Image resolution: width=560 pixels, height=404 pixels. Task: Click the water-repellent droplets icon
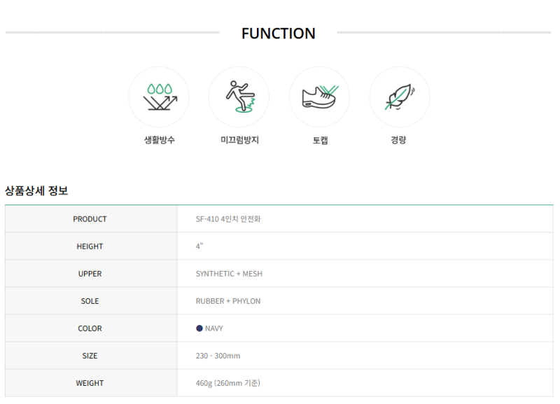[x=159, y=97]
